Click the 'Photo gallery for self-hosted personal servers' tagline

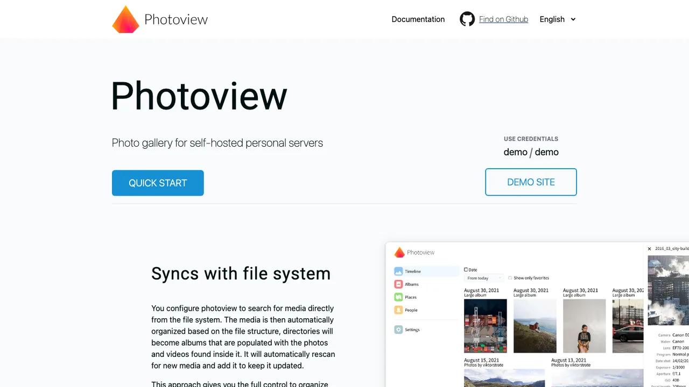tap(217, 143)
